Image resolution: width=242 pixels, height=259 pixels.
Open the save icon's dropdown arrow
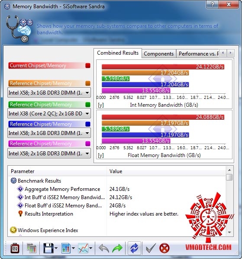[x=56, y=248]
